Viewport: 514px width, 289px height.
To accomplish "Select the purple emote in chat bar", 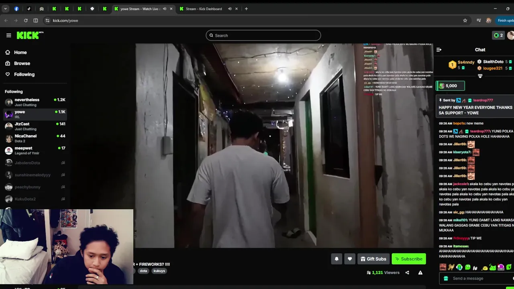I will tap(501, 267).
